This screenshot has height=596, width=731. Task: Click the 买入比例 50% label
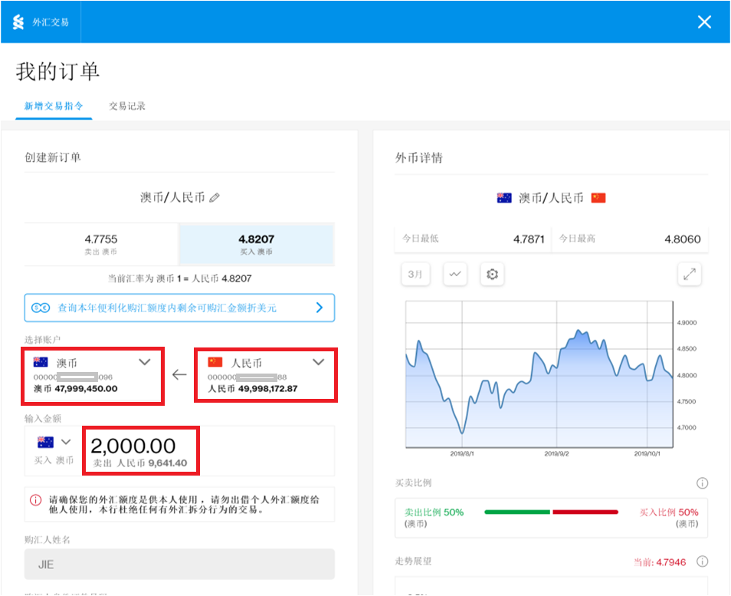(669, 512)
